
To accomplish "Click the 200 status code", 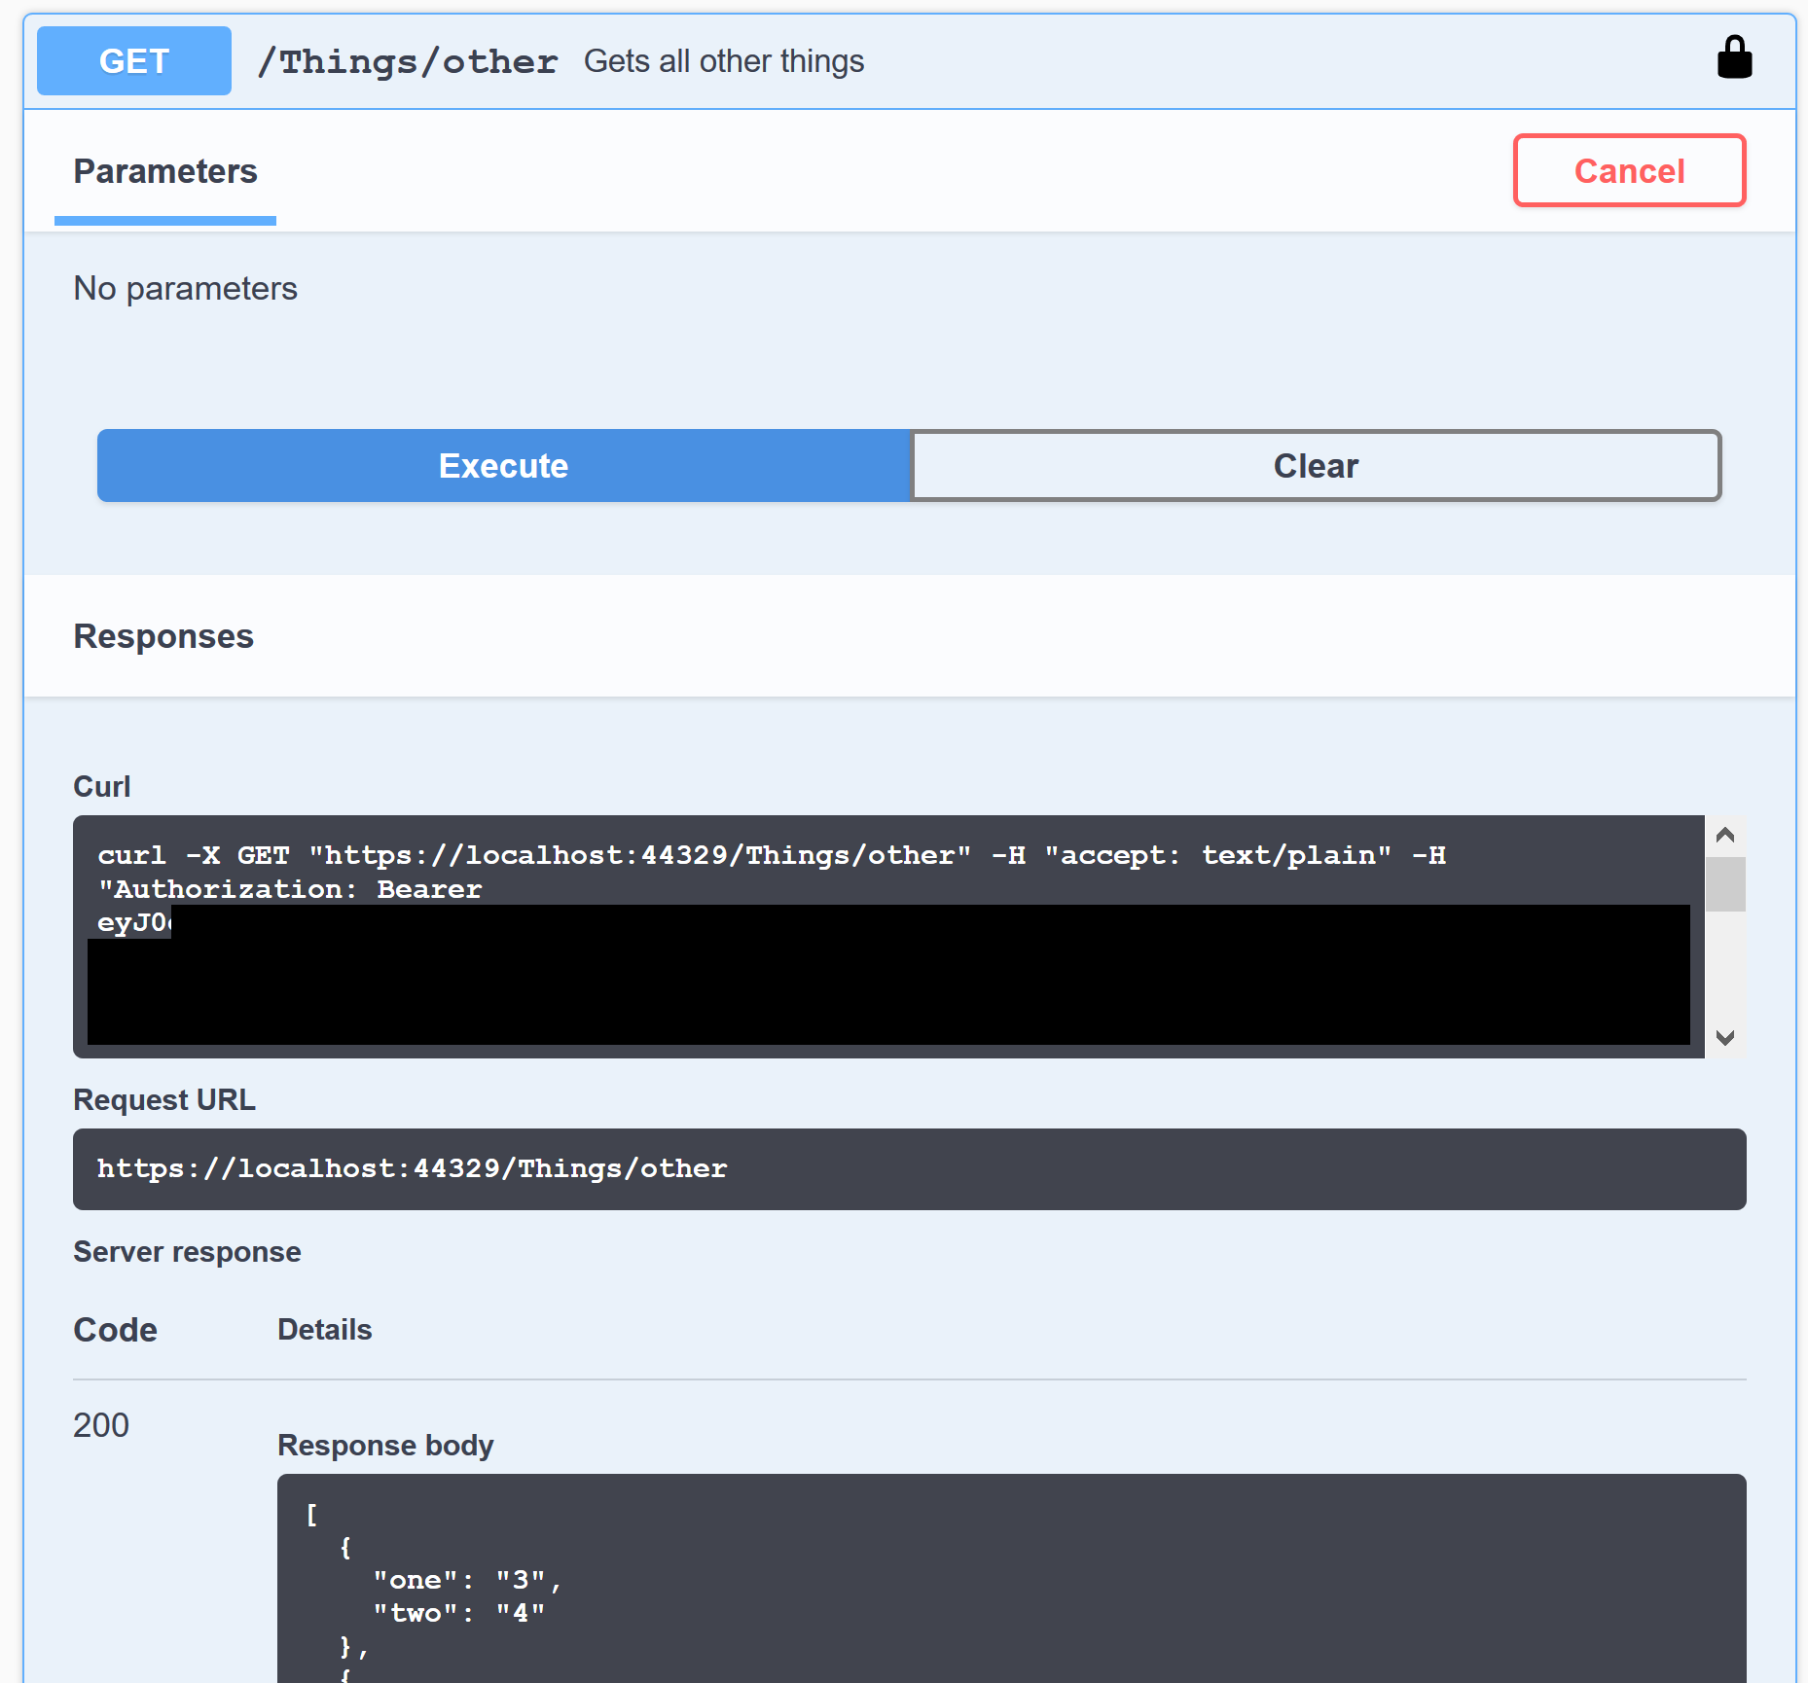I will [101, 1425].
